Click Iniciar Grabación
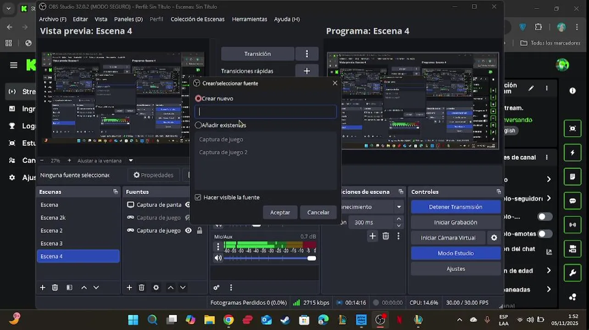This screenshot has height=330, width=589. 456,222
